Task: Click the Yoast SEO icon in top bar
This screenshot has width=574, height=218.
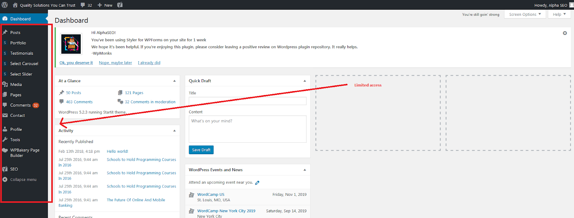Action: [120, 5]
